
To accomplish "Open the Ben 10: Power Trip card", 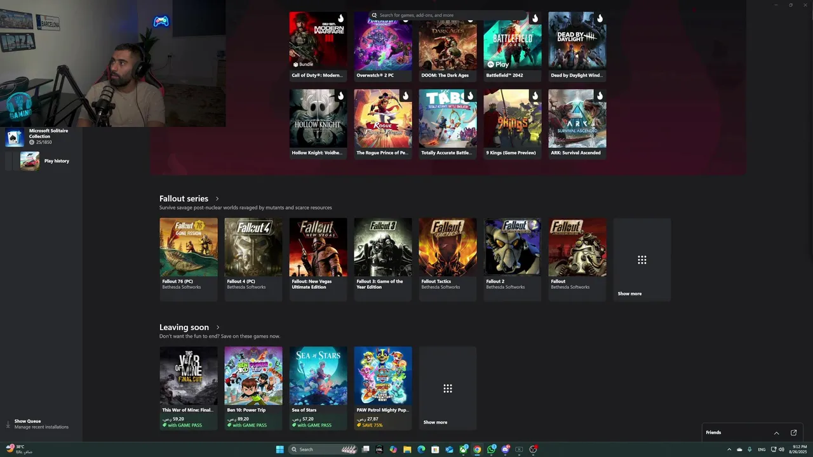I will 253,388.
